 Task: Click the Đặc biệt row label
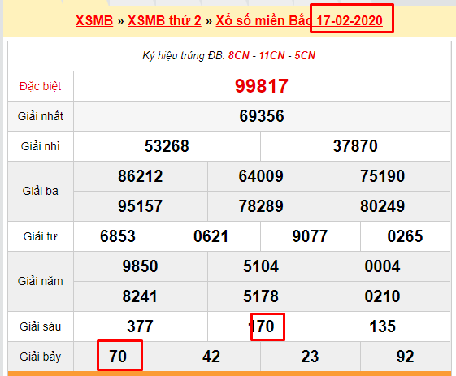pos(40,86)
